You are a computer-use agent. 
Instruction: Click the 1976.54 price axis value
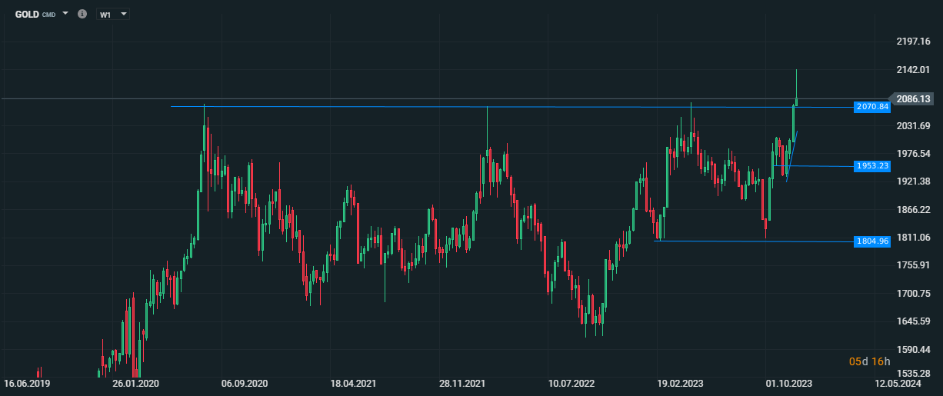point(914,154)
